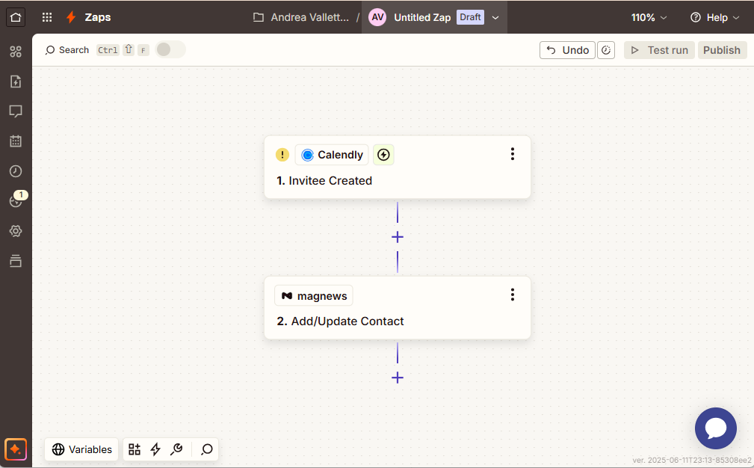The width and height of the screenshot is (754, 468).
Task: Open the Variables panel button
Action: click(x=82, y=449)
